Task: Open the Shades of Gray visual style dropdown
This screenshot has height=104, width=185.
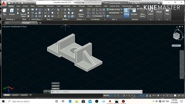Action: tap(114, 10)
